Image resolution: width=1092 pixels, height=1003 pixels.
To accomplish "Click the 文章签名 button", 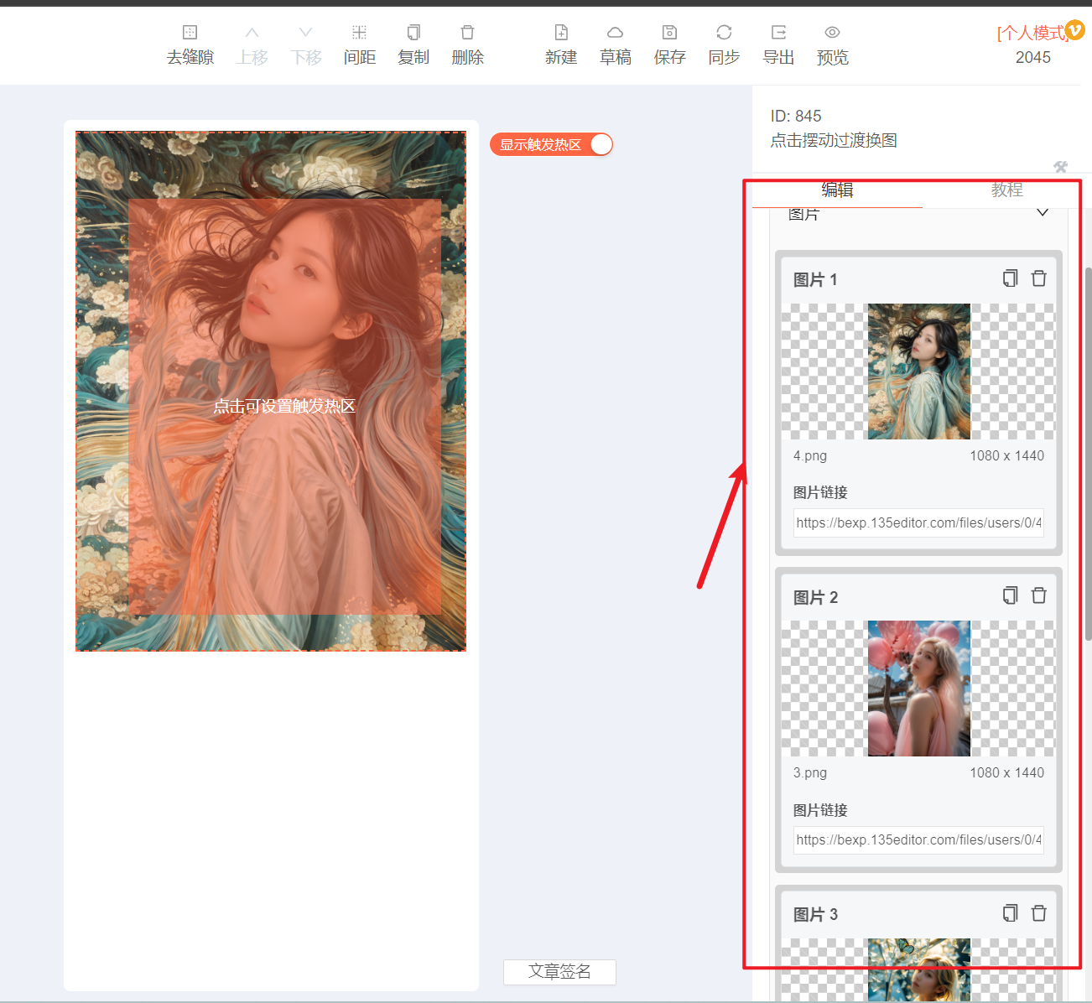I will (x=559, y=971).
